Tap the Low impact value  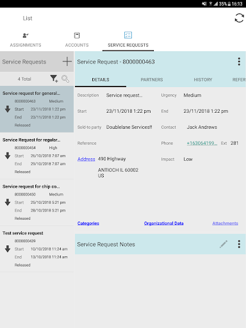coord(188,159)
